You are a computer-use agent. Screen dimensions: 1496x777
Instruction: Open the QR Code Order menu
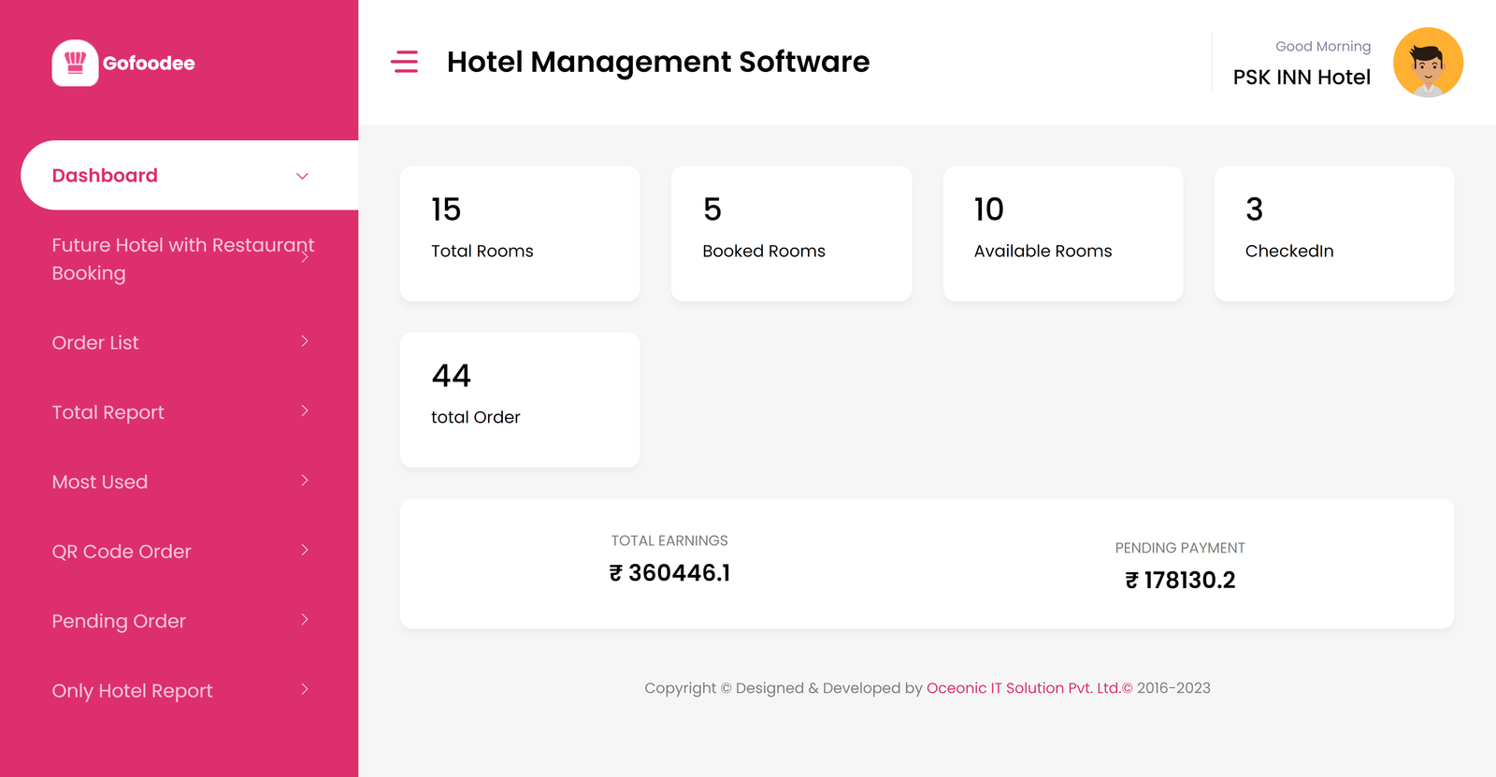pos(122,552)
